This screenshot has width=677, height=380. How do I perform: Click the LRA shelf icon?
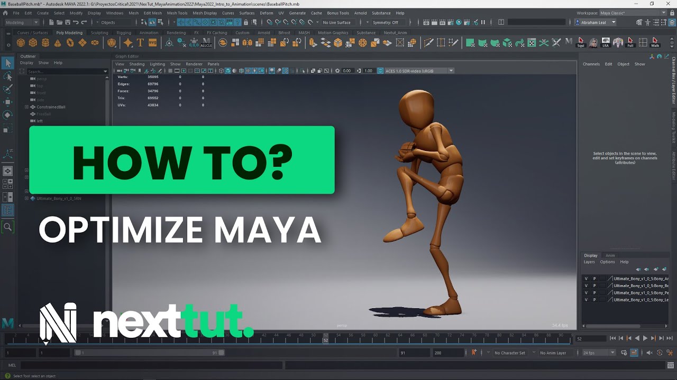pyautogui.click(x=606, y=43)
